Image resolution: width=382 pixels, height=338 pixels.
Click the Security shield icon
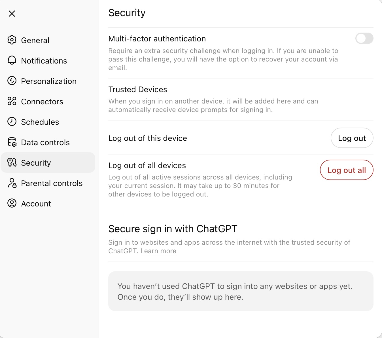coord(12,162)
